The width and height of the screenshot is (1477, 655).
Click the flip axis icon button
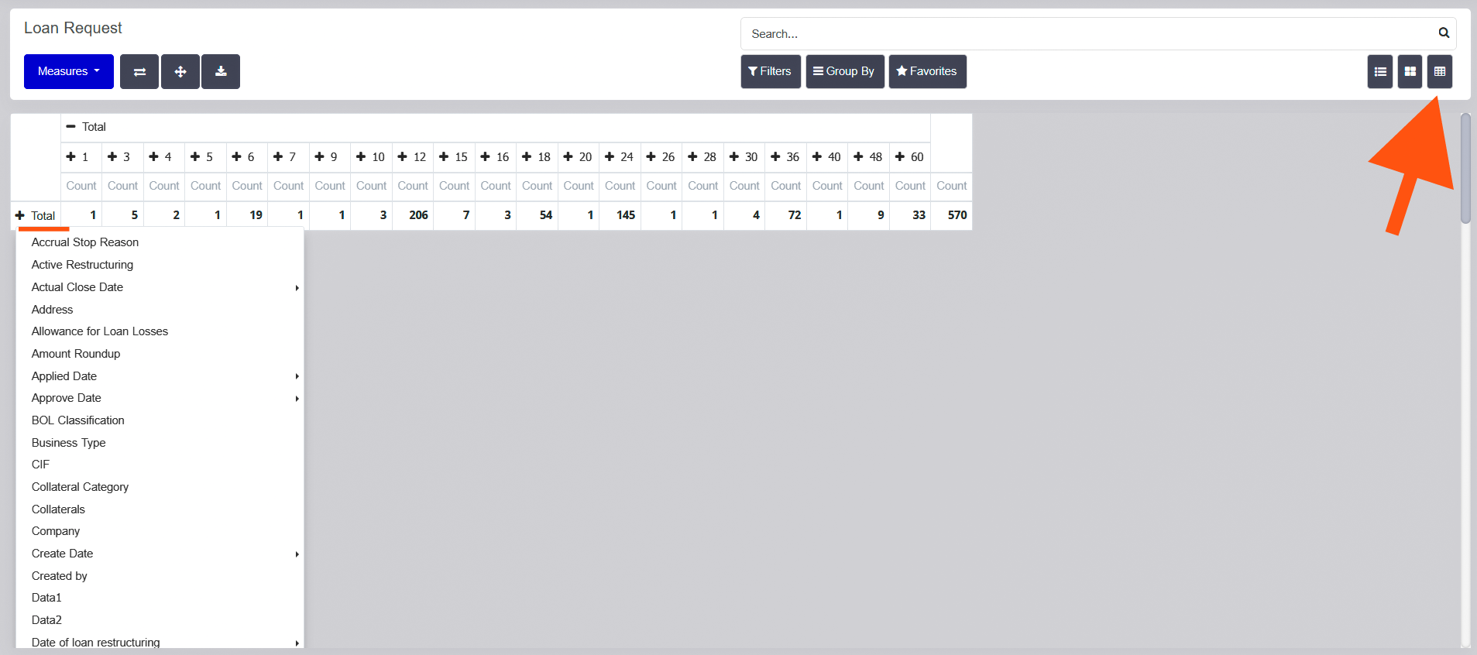coord(139,72)
